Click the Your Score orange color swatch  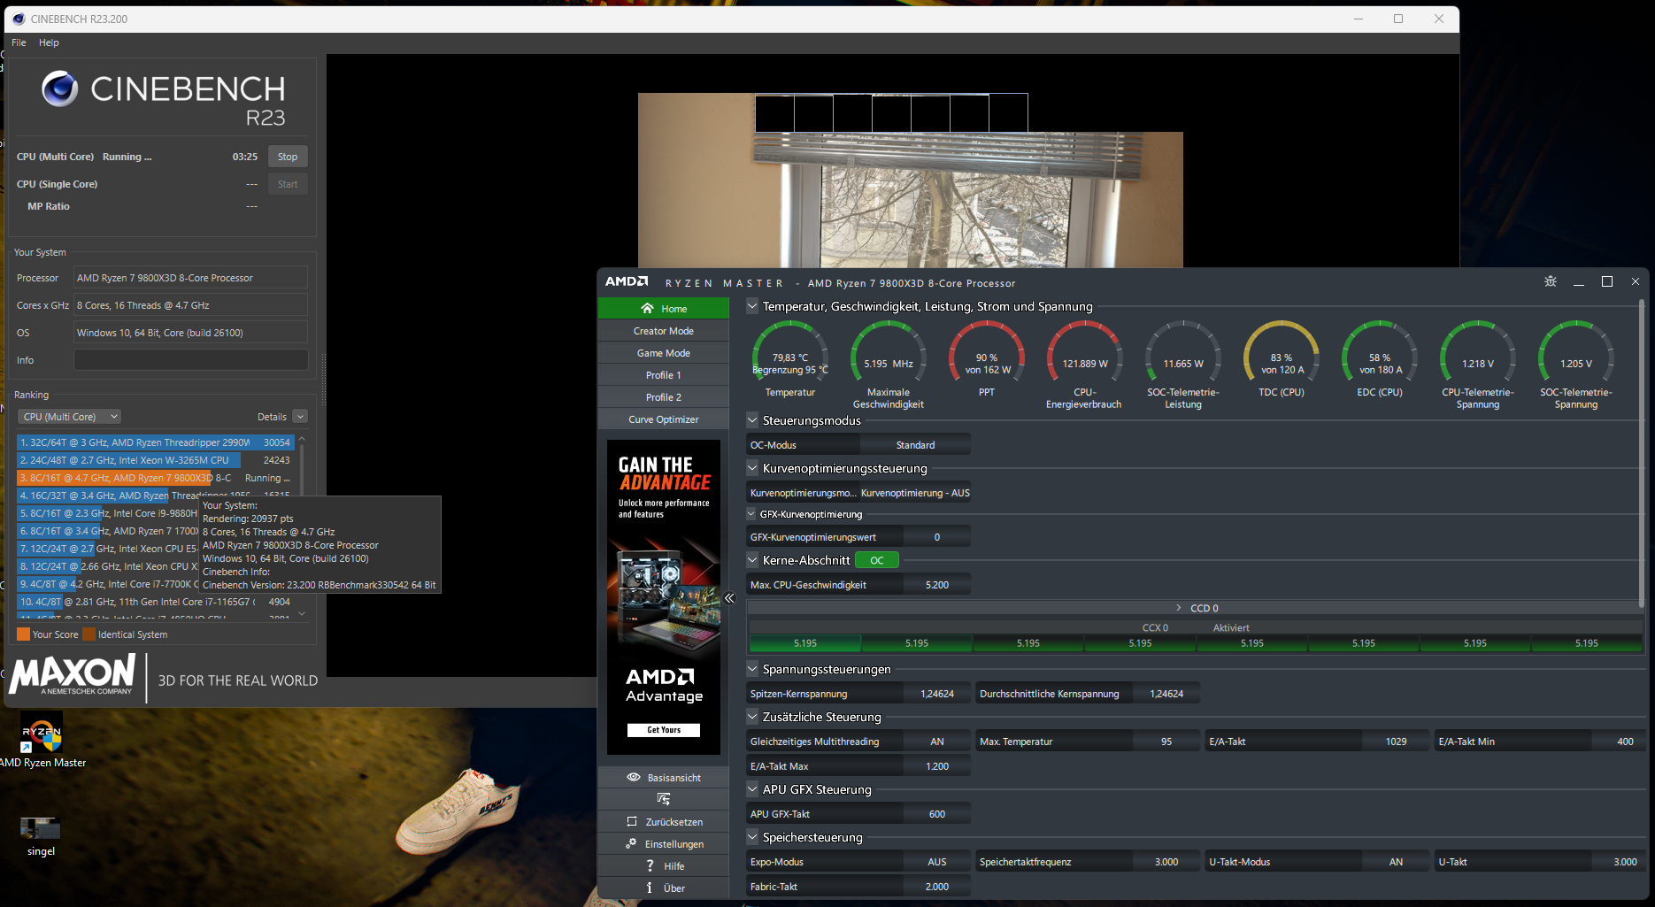24,634
